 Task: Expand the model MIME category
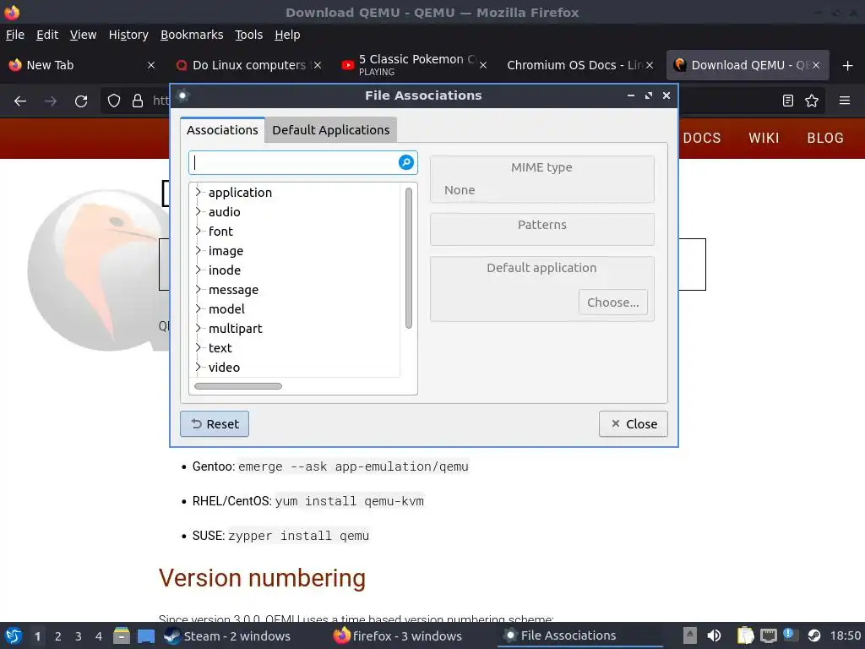198,308
